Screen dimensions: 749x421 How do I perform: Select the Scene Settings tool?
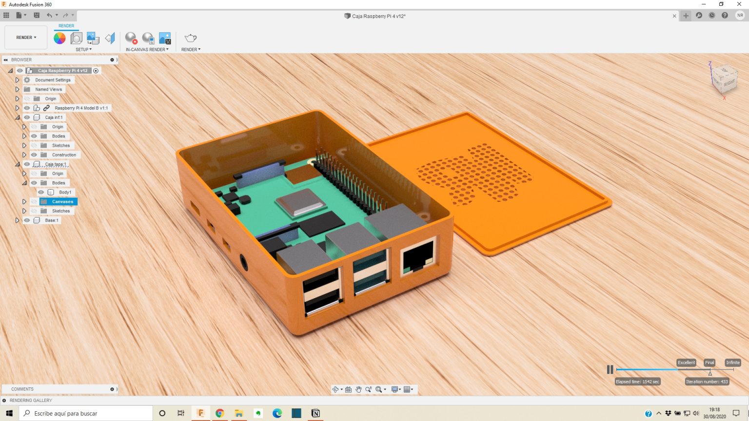(x=77, y=38)
